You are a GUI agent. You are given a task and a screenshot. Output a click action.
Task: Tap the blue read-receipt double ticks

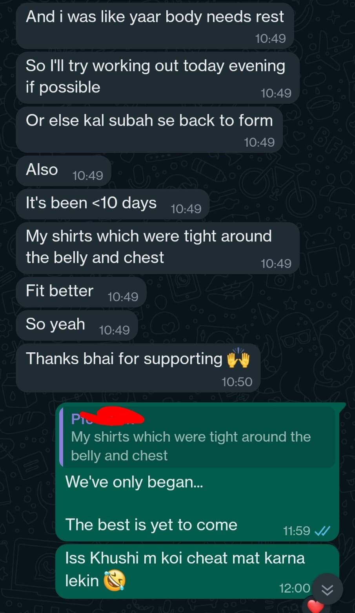322,531
